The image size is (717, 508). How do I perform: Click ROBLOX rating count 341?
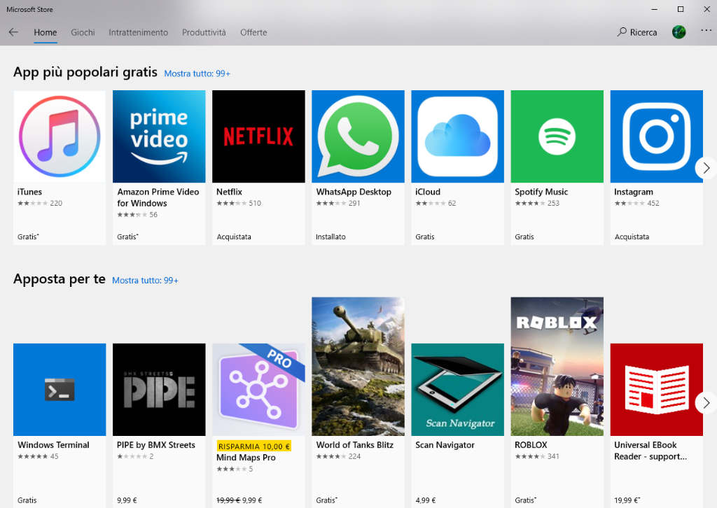(x=553, y=456)
